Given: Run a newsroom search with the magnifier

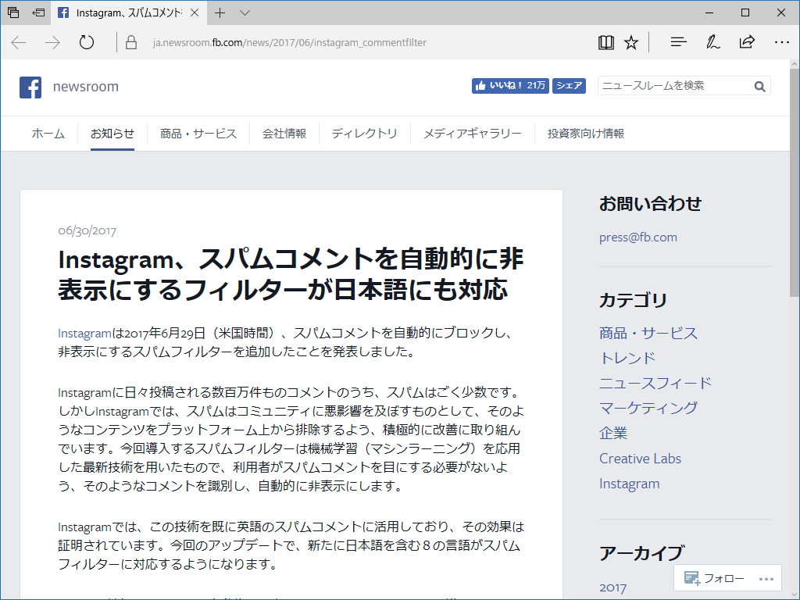Looking at the screenshot, I should click(759, 86).
